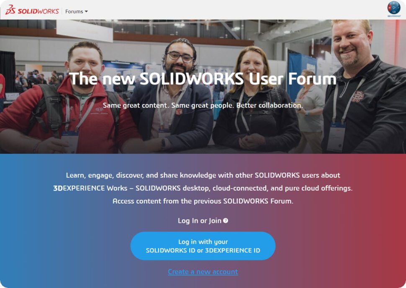Click the 'Log In or Join' text
The height and width of the screenshot is (288, 406).
click(x=199, y=221)
